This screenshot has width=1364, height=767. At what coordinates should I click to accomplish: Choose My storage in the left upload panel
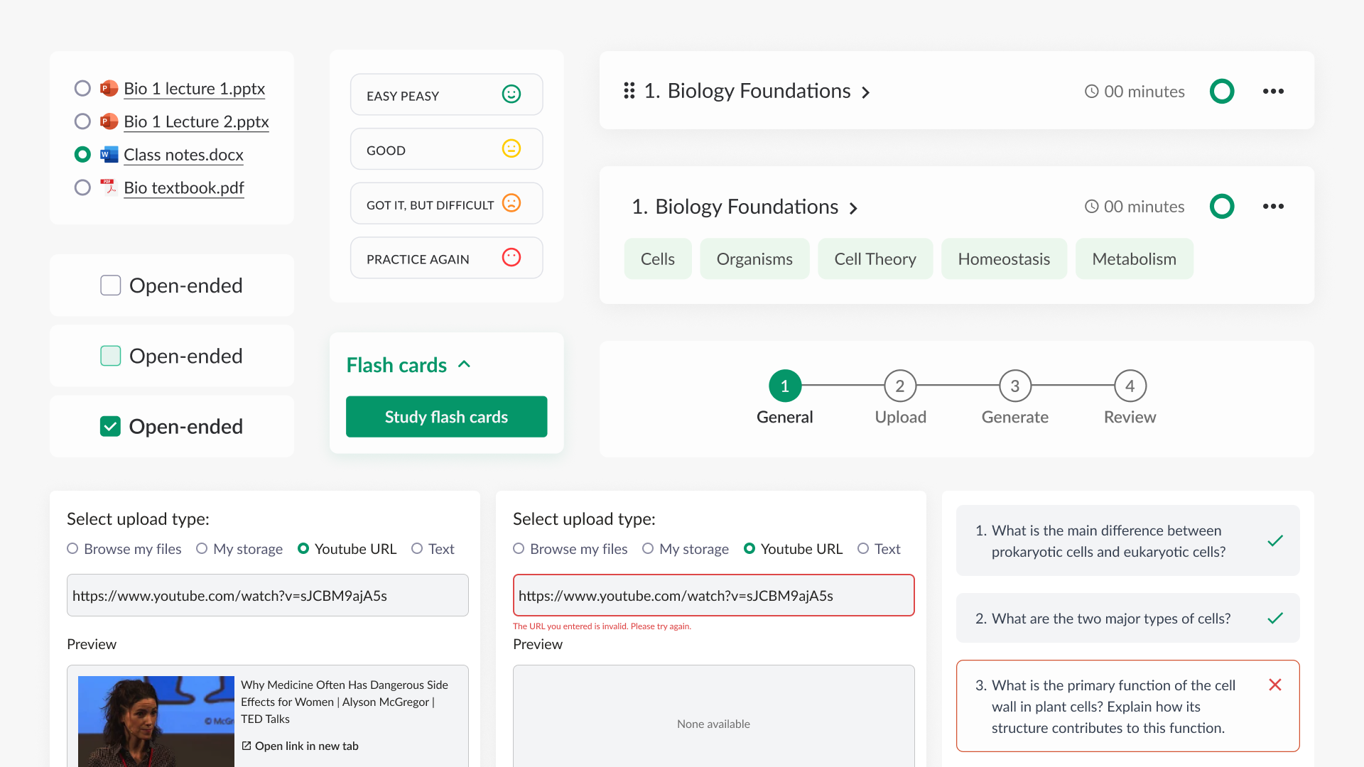(x=202, y=549)
